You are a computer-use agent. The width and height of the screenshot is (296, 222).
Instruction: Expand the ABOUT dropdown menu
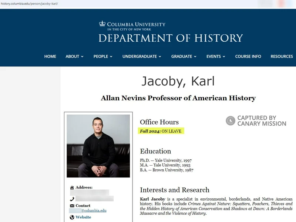pos(74,56)
